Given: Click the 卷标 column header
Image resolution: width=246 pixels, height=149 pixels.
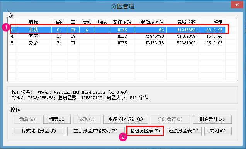Looking at the screenshot, I should [34, 22].
